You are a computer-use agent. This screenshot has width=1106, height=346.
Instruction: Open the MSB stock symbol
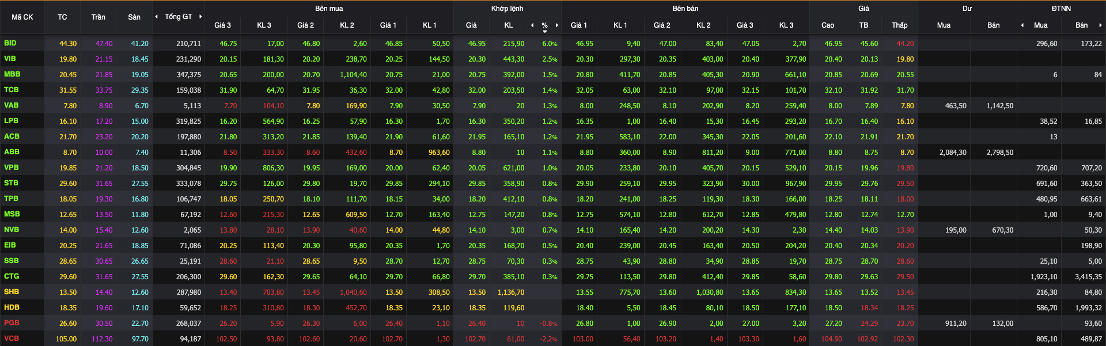tap(12, 214)
